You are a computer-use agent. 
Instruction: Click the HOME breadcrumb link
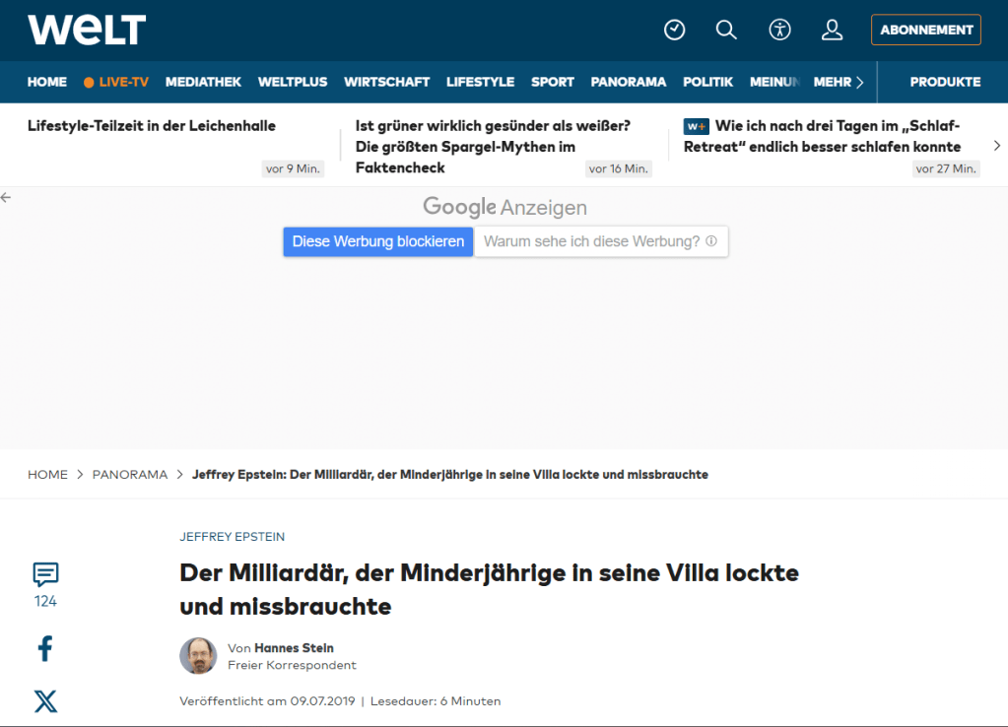click(x=47, y=475)
